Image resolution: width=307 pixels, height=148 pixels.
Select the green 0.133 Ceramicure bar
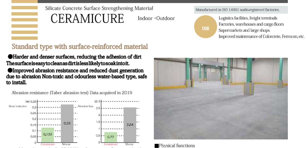pos(47,135)
